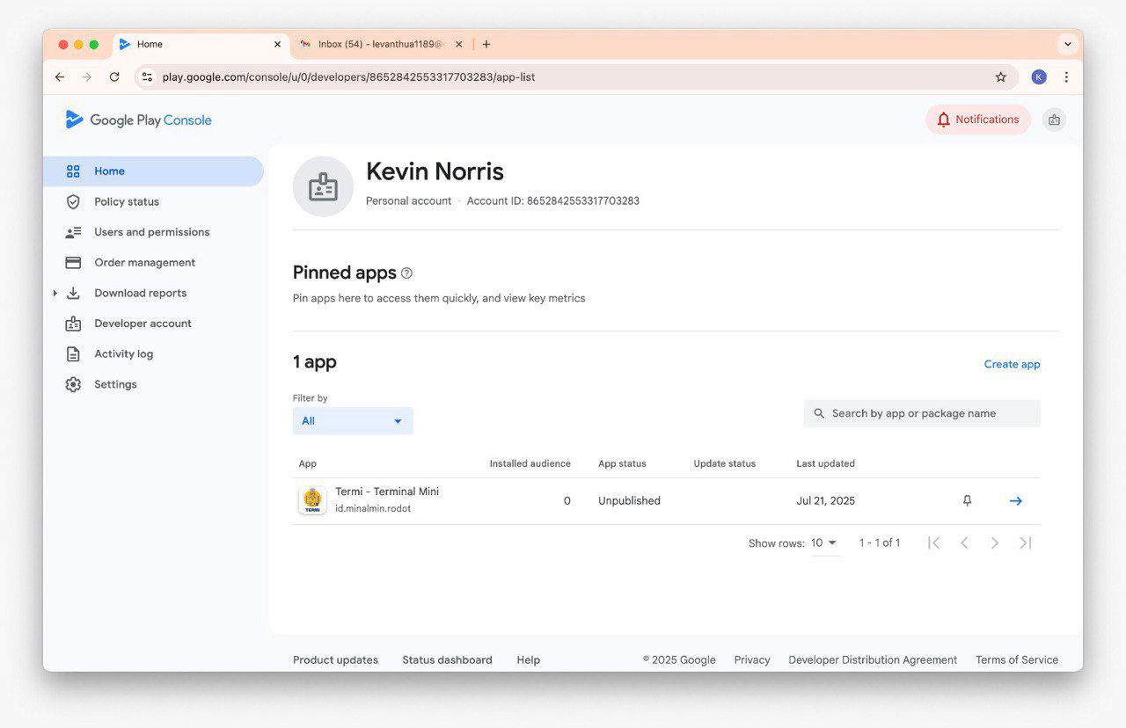
Task: Close the Inbox Gmail tab
Action: pyautogui.click(x=458, y=44)
